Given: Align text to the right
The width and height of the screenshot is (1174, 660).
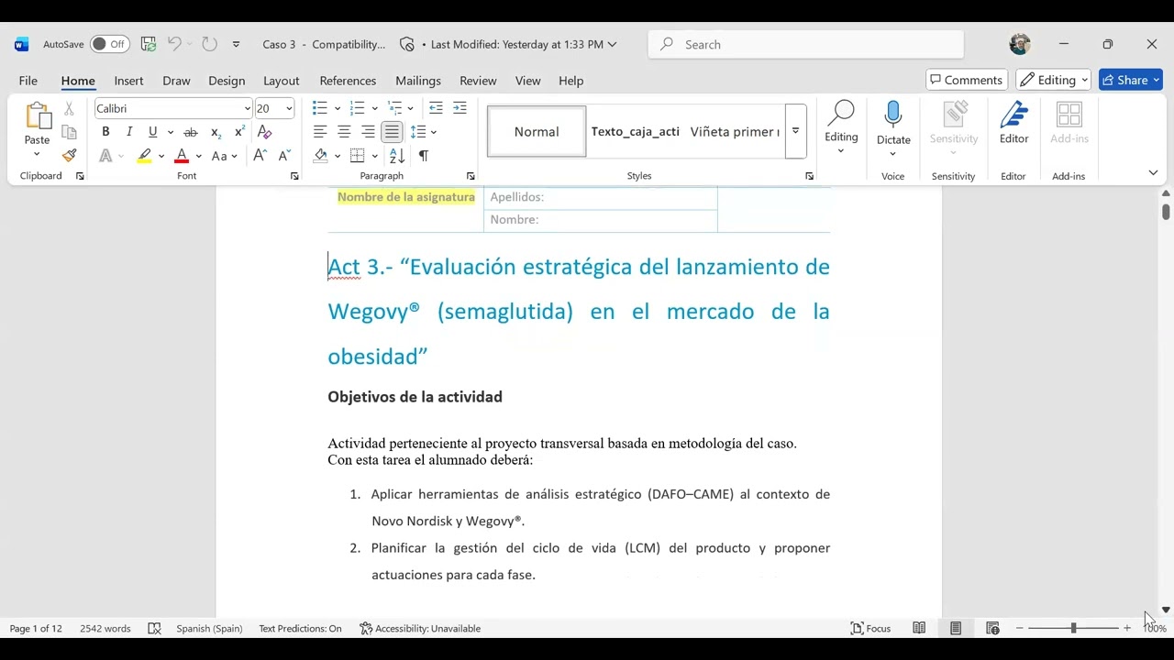Looking at the screenshot, I should (x=368, y=132).
